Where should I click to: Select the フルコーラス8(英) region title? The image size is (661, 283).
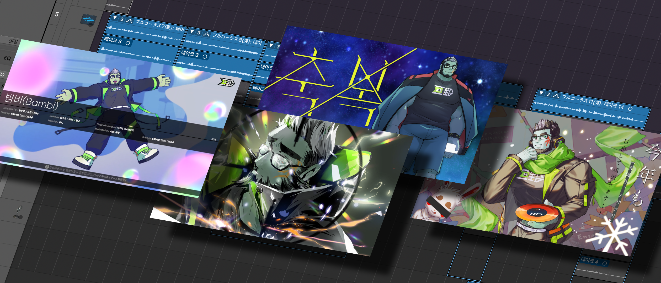237,39
